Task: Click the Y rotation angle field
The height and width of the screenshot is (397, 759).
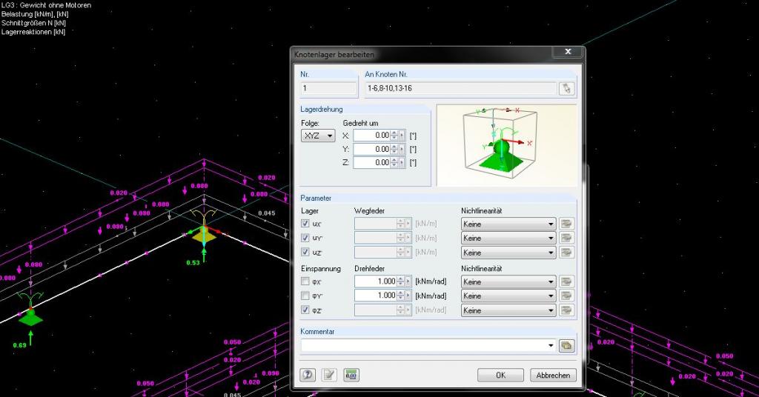Action: 372,149
